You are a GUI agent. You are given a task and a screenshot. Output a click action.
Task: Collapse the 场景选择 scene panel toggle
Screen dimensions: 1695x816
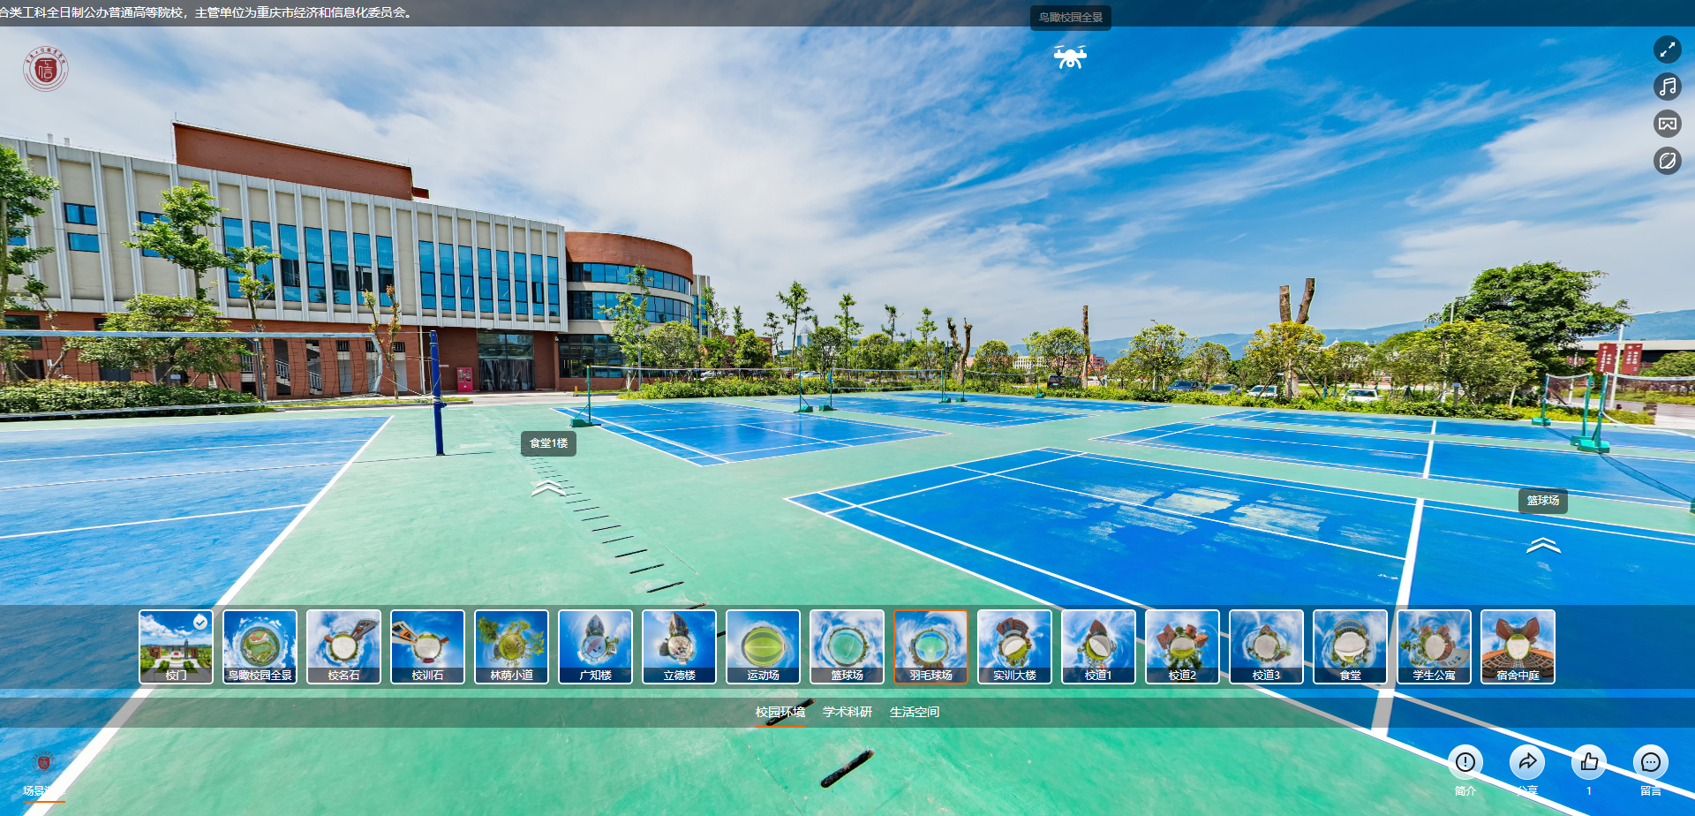tap(43, 773)
